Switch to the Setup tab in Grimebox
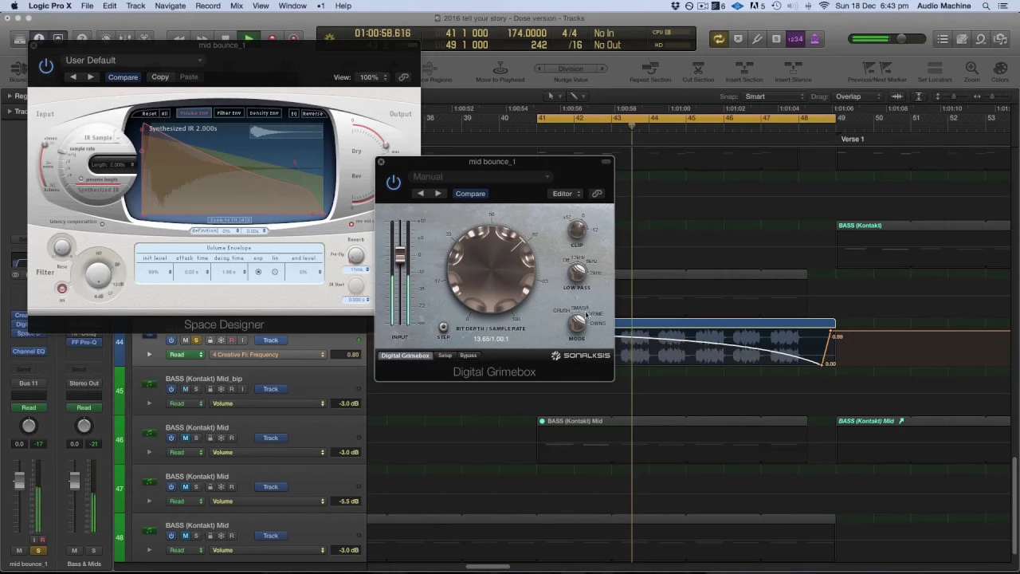Viewport: 1020px width, 574px height. point(445,356)
